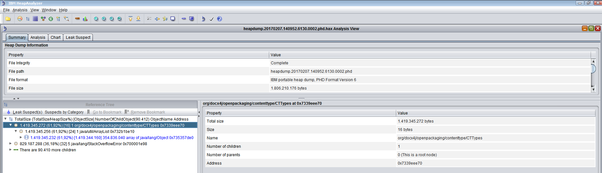Click Suspects by Category button

pyautogui.click(x=64, y=112)
